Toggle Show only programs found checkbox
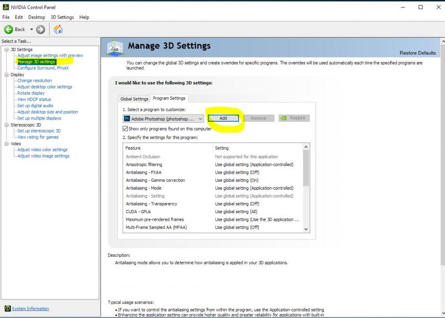The width and height of the screenshot is (445, 318). point(125,128)
